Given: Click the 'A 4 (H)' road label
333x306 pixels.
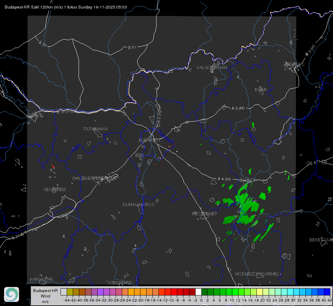Looking at the screenshot, I should click(x=224, y=179).
